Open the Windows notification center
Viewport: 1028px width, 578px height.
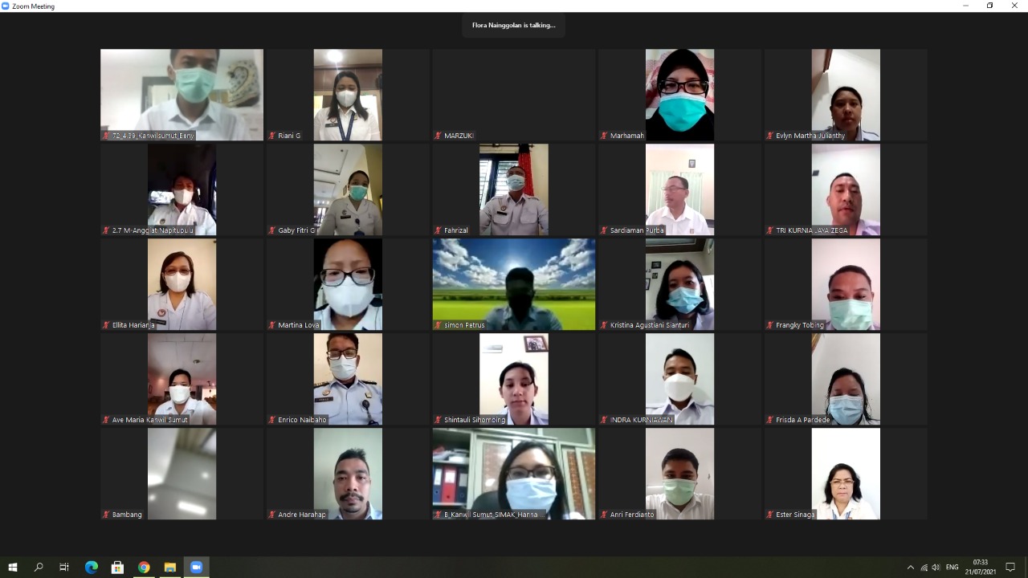click(x=1010, y=568)
